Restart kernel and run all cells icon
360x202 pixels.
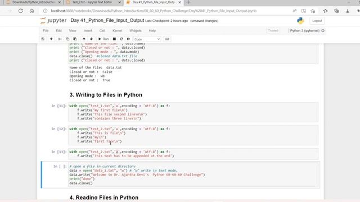[128, 39]
